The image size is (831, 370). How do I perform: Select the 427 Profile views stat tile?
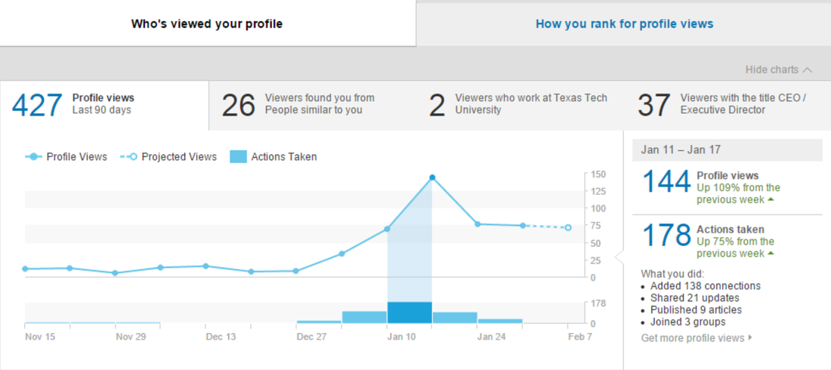(x=104, y=105)
